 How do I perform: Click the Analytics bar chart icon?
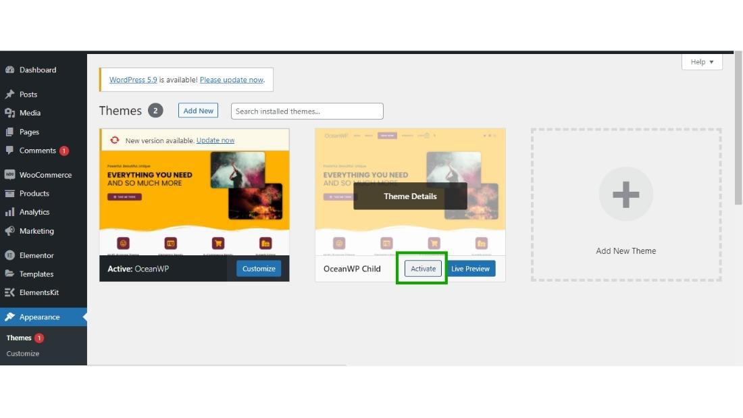[9, 212]
